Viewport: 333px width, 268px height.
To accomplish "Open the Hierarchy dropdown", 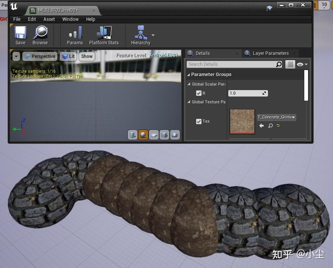I will coord(153,35).
